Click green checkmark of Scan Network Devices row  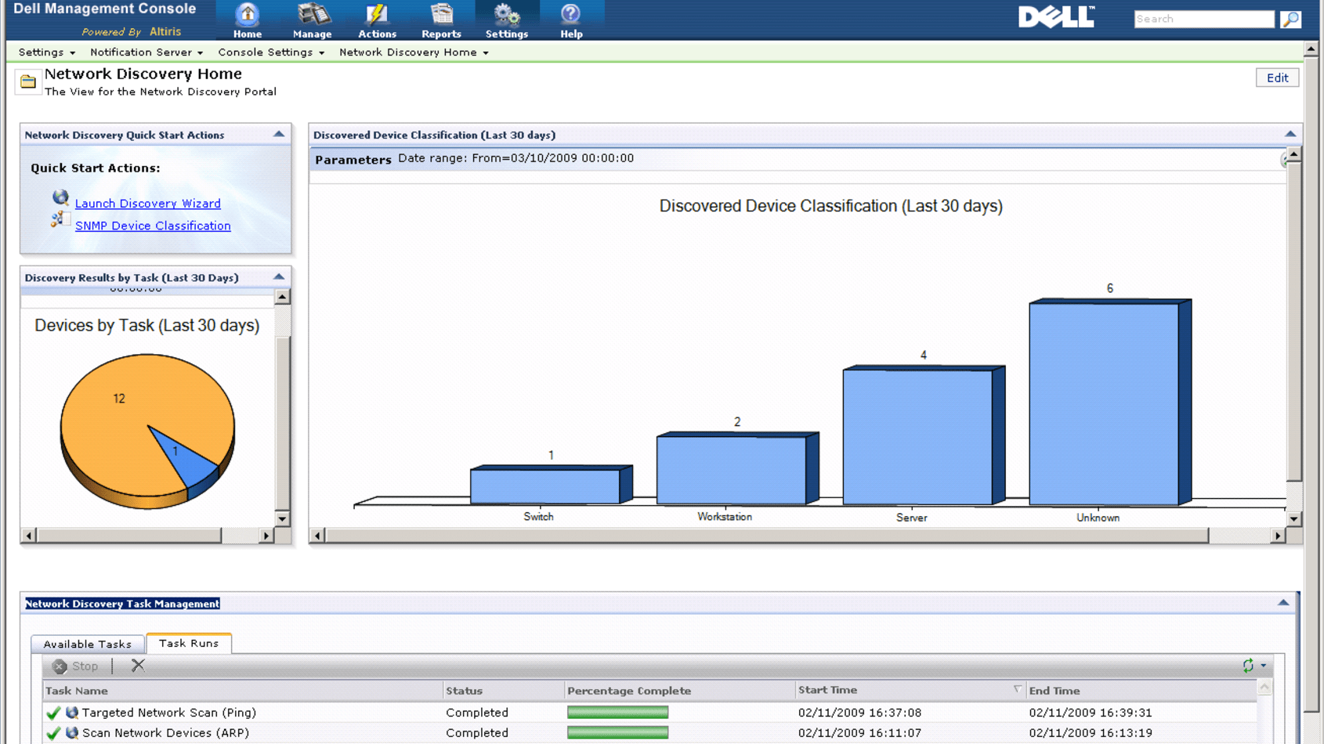pyautogui.click(x=53, y=733)
